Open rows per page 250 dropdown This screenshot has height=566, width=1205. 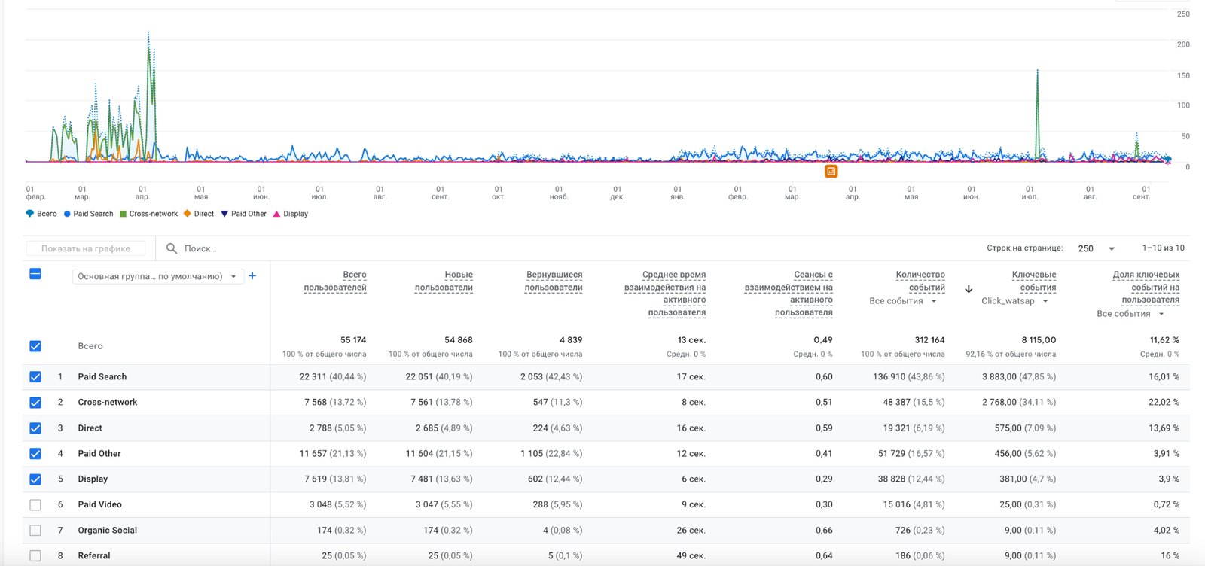(1096, 248)
